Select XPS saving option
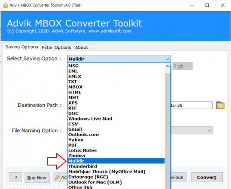The height and width of the screenshot is (189, 231). click(116, 103)
